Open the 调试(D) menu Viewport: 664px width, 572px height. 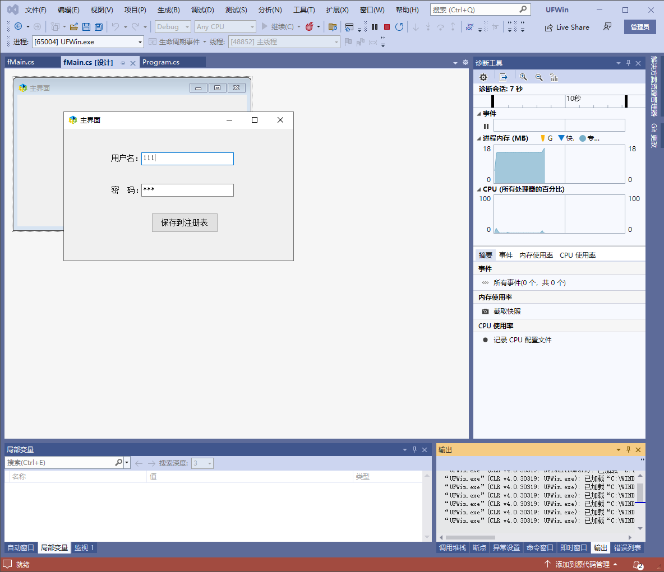(x=202, y=10)
